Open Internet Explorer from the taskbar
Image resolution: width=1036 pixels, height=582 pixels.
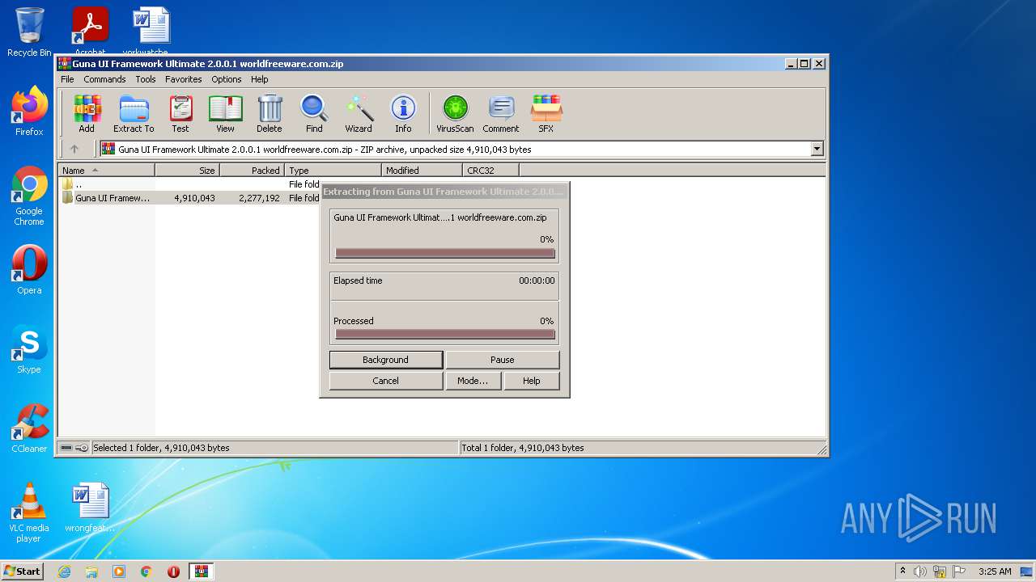[64, 571]
